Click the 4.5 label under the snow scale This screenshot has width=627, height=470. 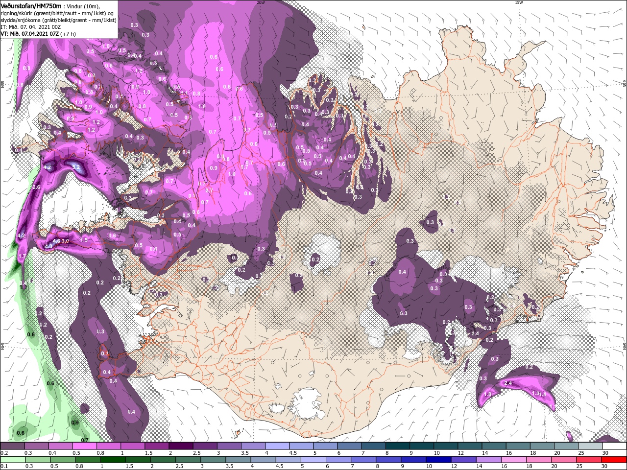coord(293,453)
